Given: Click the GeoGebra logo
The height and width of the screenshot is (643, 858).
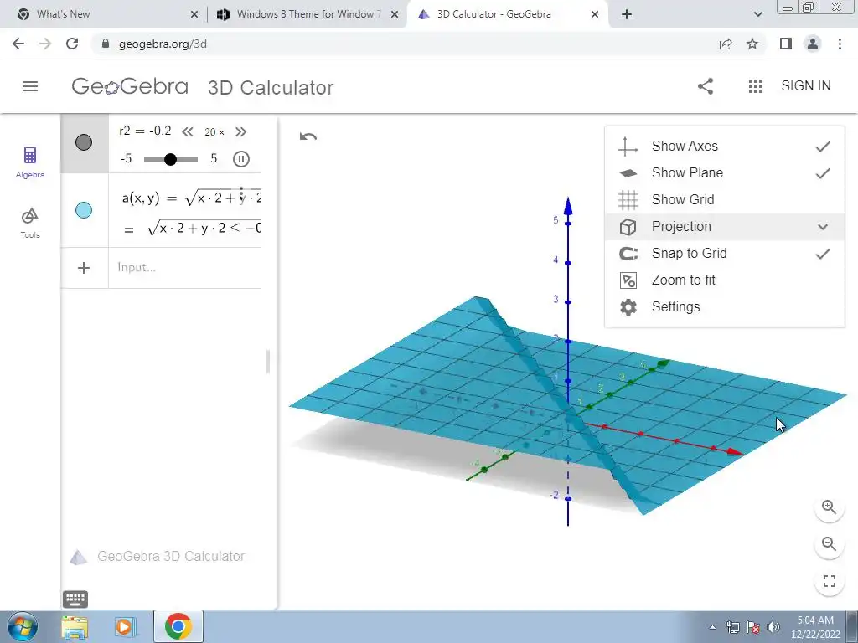Looking at the screenshot, I should (x=130, y=86).
